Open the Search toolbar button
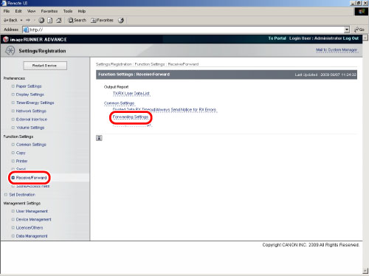This screenshot has height=276, width=369. (77, 20)
